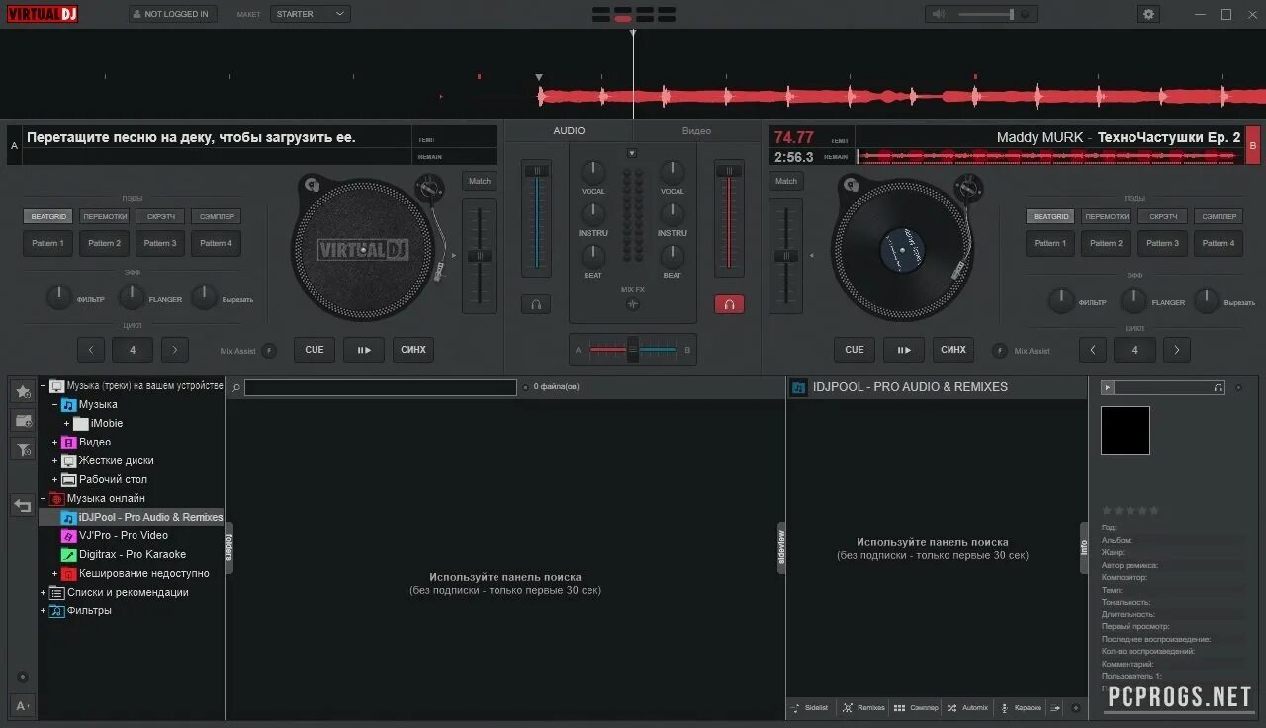Viewport: 1266px width, 728px height.
Task: Select СКРЭТЧ pads mode on deck A
Action: 160,216
